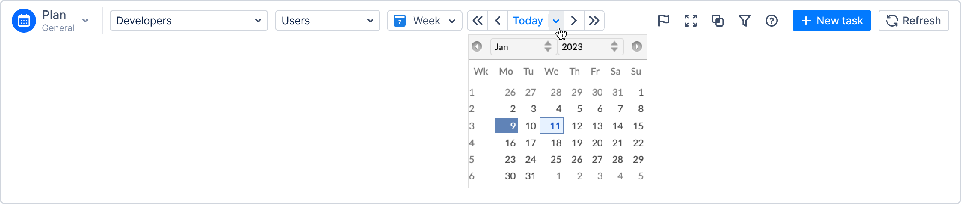Open the year 2023 selector
Screen dimensions: 961x204
pyautogui.click(x=590, y=47)
